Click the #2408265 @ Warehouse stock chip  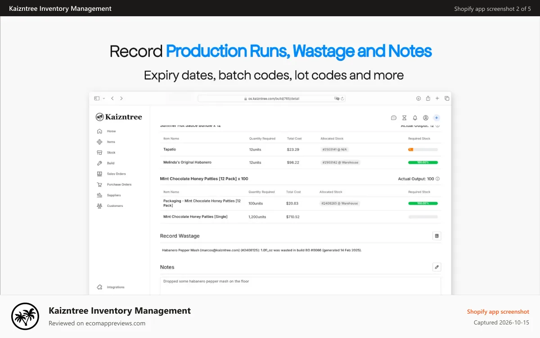340,203
